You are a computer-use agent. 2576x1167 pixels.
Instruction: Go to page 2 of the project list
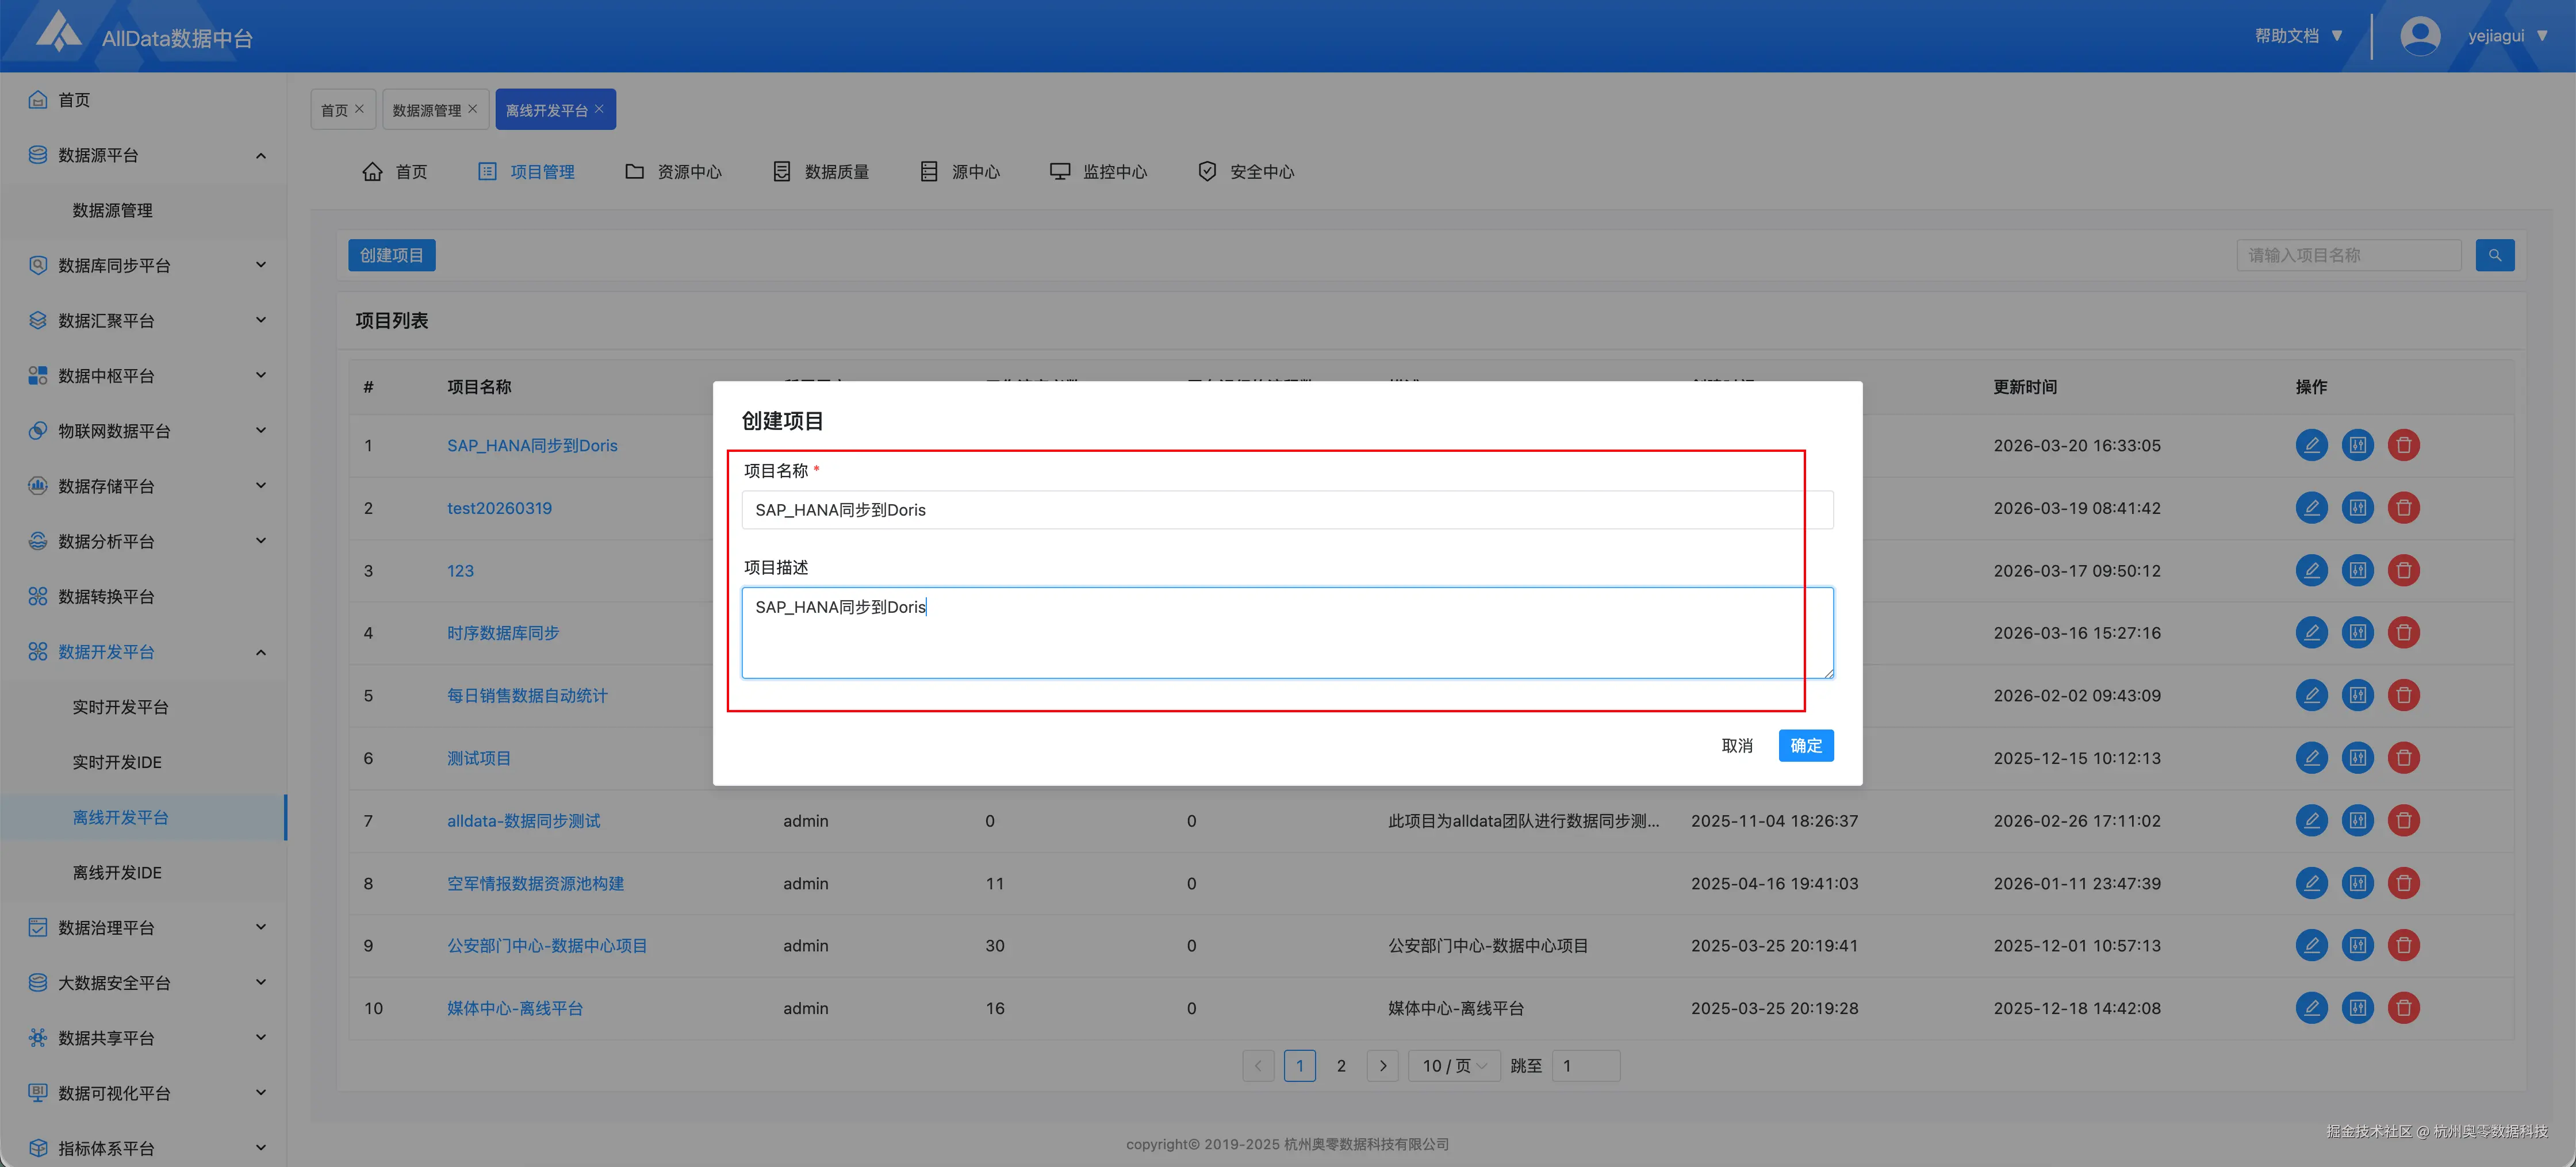[x=1341, y=1066]
